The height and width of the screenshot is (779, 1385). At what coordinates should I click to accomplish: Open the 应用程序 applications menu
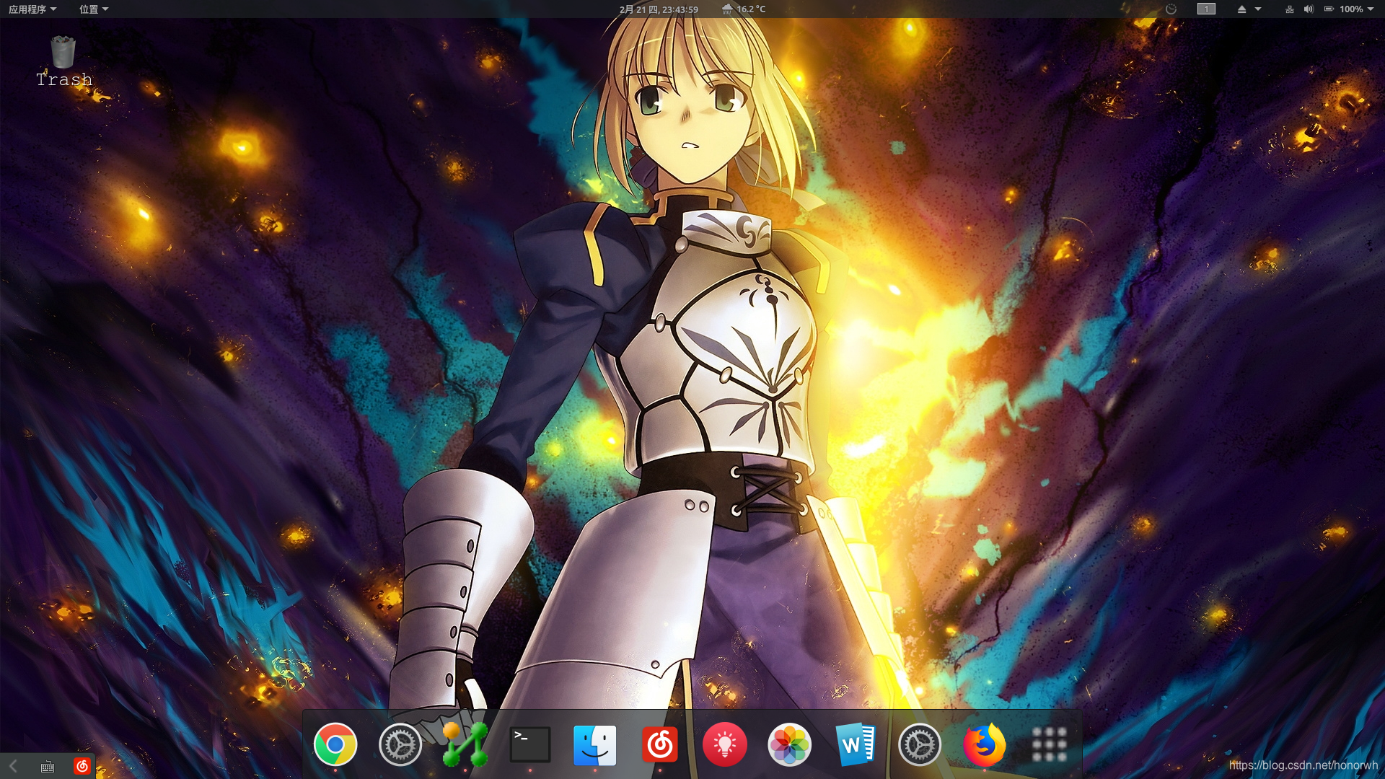32,9
